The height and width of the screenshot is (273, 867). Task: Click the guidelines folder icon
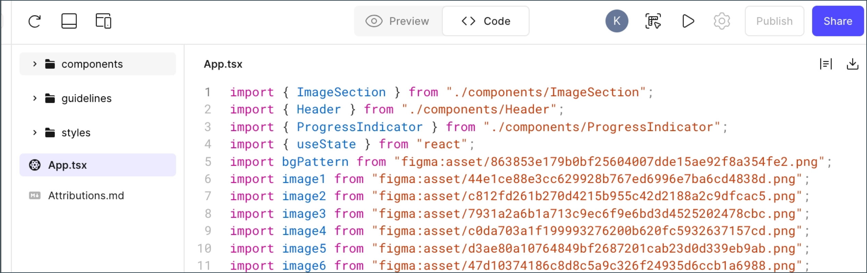(50, 98)
